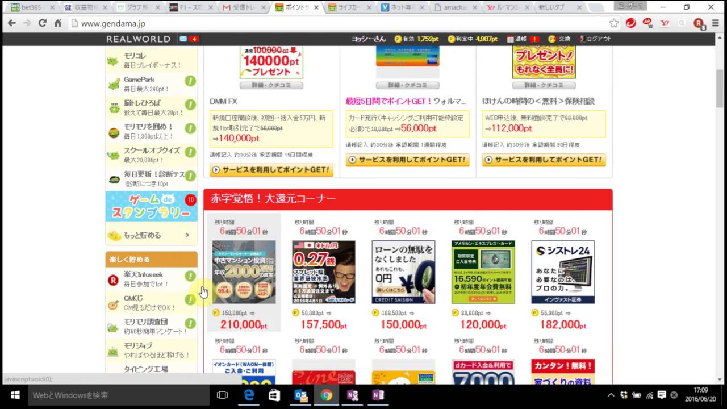Expand もっと貯める sidebar entry

[x=152, y=235]
